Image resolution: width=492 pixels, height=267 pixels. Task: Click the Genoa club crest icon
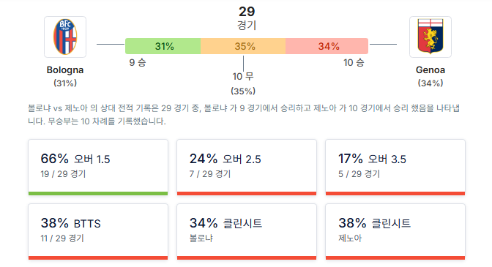pos(430,37)
